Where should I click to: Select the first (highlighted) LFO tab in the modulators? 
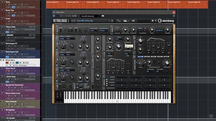pos(140,57)
